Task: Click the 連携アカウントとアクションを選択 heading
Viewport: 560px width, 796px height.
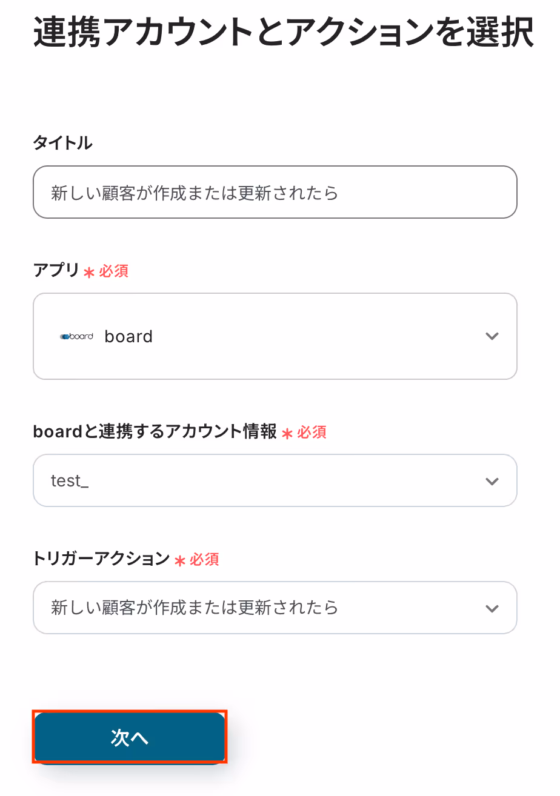Action: 284,32
